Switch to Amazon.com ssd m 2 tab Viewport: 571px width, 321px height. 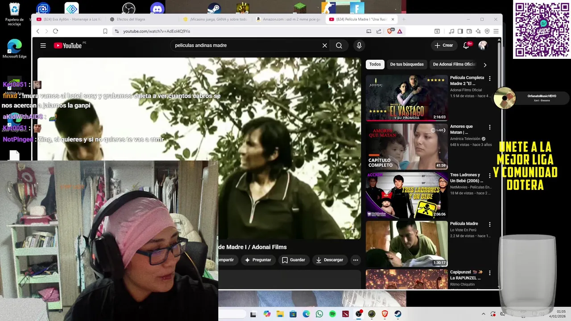pos(289,19)
